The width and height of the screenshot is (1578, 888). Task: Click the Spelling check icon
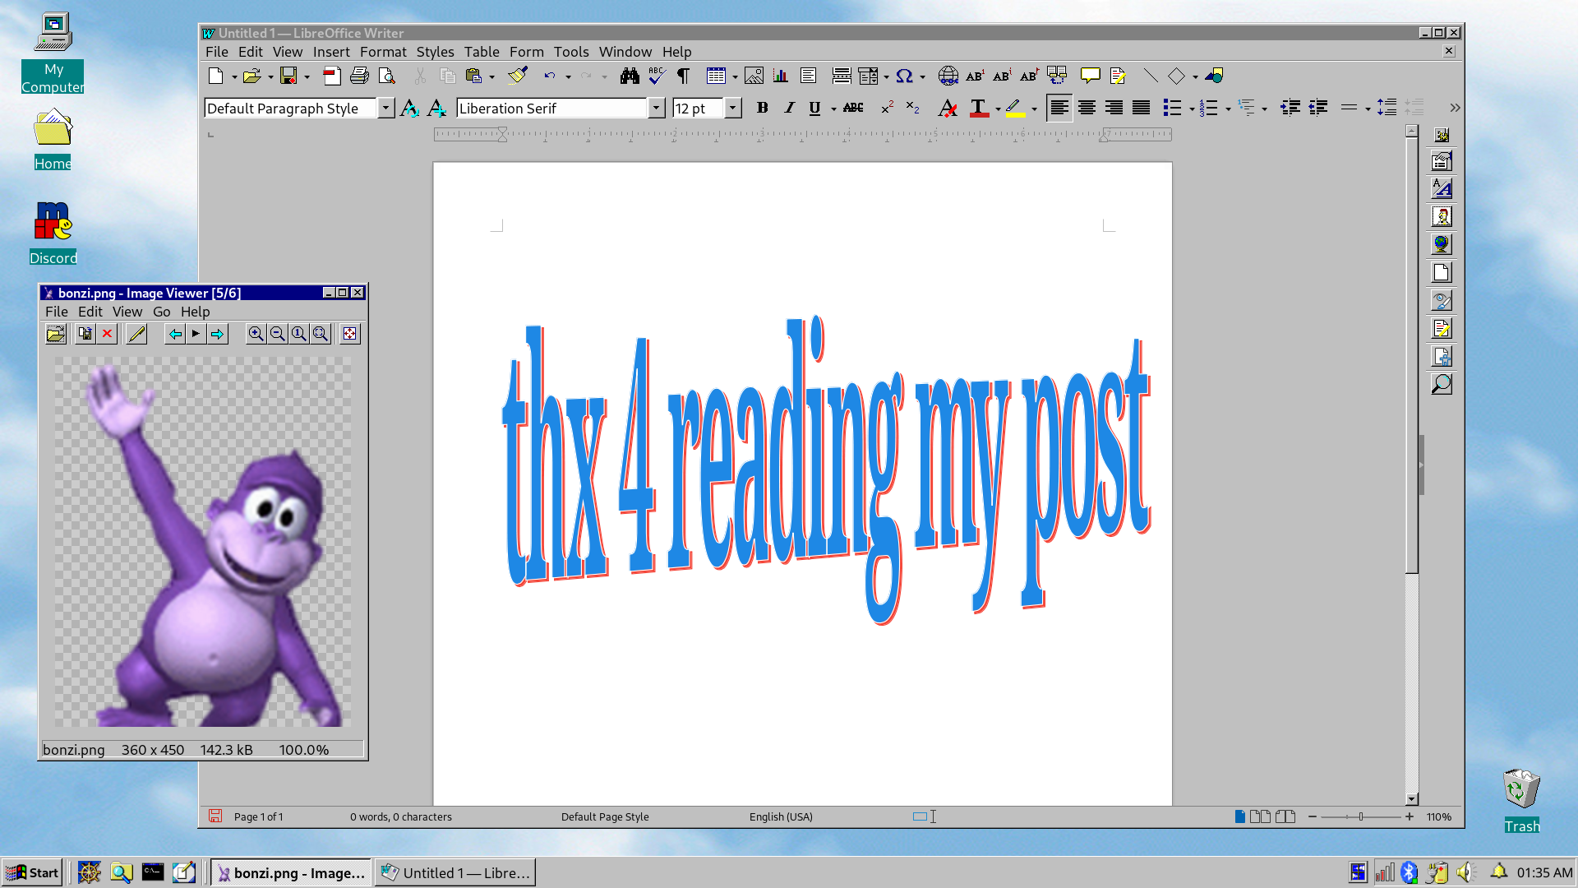pyautogui.click(x=657, y=76)
